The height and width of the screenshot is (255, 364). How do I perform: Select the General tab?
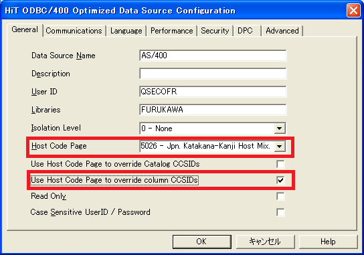[x=25, y=29]
